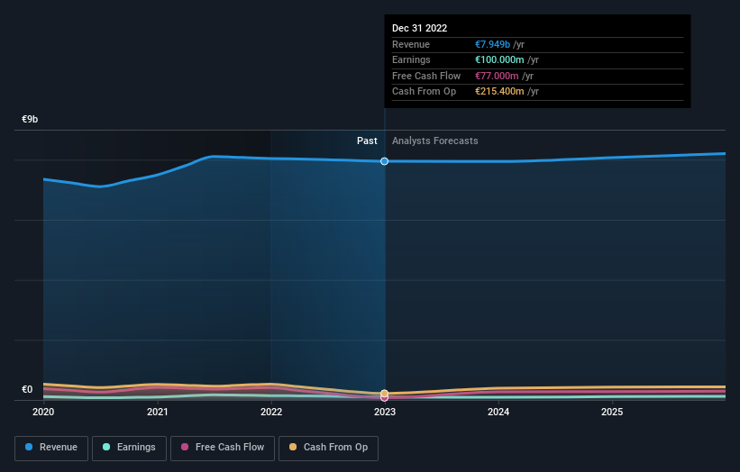Click the €0 y-axis label
This screenshot has width=740, height=472.
click(x=27, y=389)
